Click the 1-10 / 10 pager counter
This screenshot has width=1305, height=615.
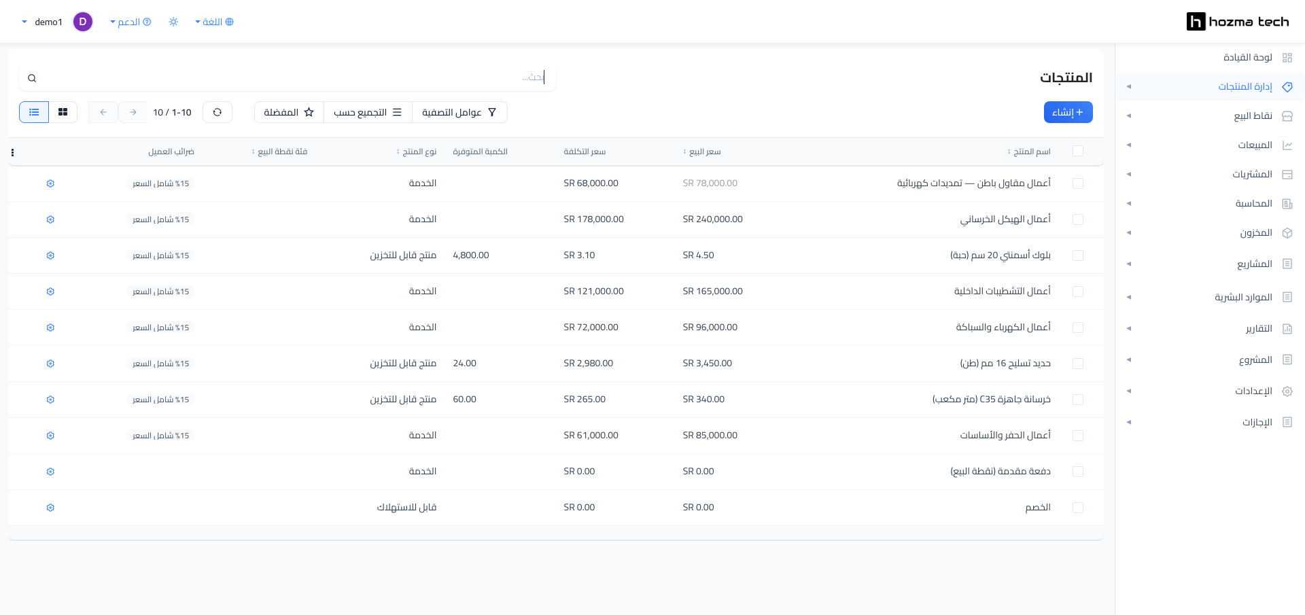click(172, 112)
